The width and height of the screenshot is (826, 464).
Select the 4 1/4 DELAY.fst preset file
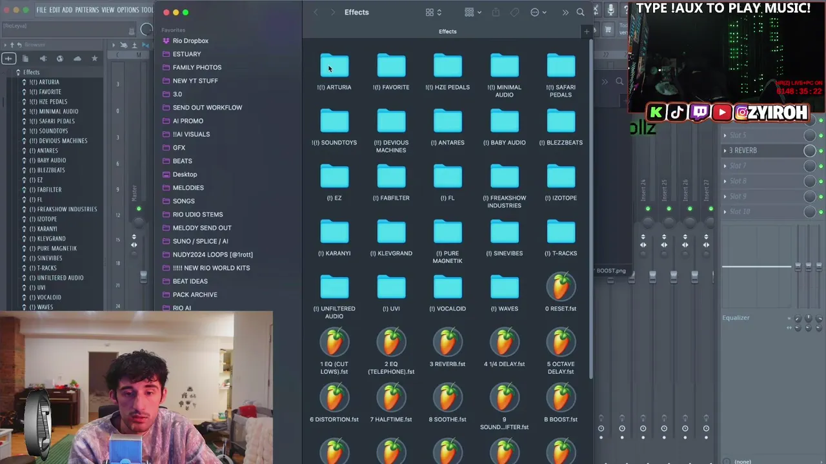click(504, 343)
